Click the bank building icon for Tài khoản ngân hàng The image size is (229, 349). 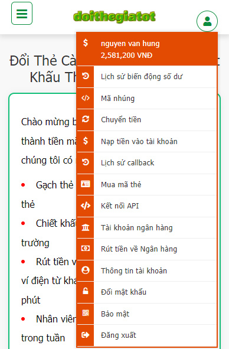click(86, 227)
